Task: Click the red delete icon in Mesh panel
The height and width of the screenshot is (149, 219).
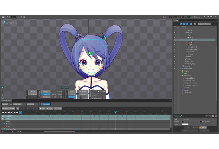Action: click(x=216, y=116)
